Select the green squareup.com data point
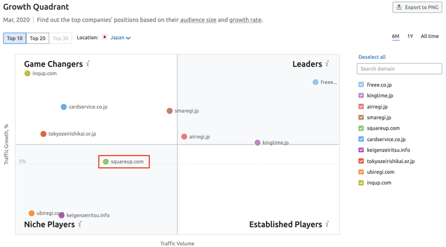 (x=106, y=162)
